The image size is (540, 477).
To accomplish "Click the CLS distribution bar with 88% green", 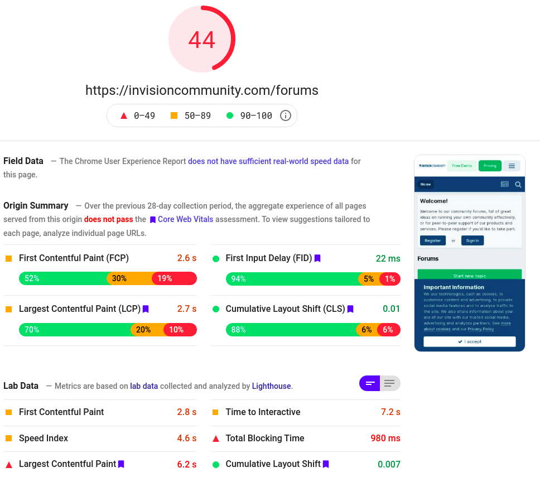I will click(313, 330).
